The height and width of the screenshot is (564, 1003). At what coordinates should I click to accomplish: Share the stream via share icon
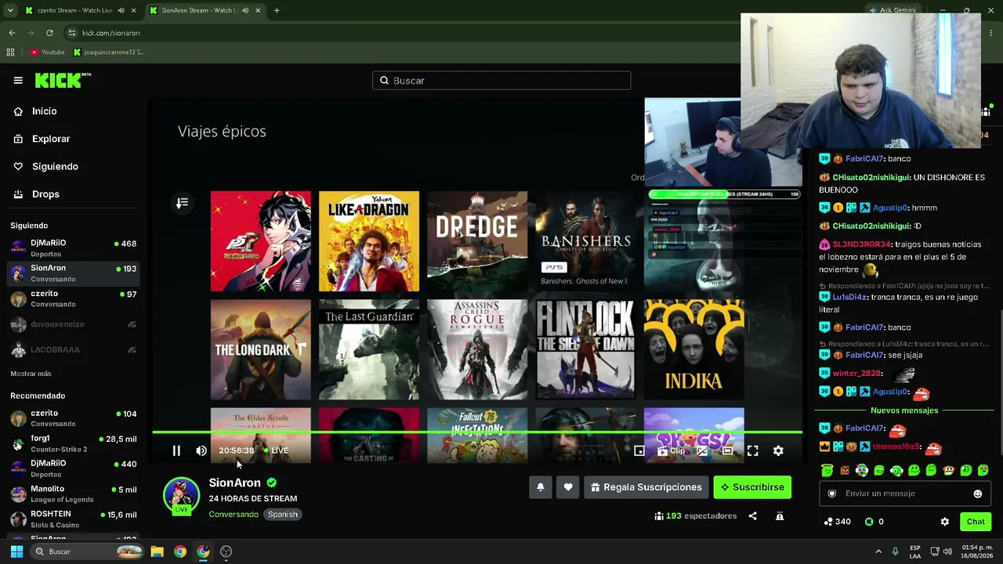752,516
